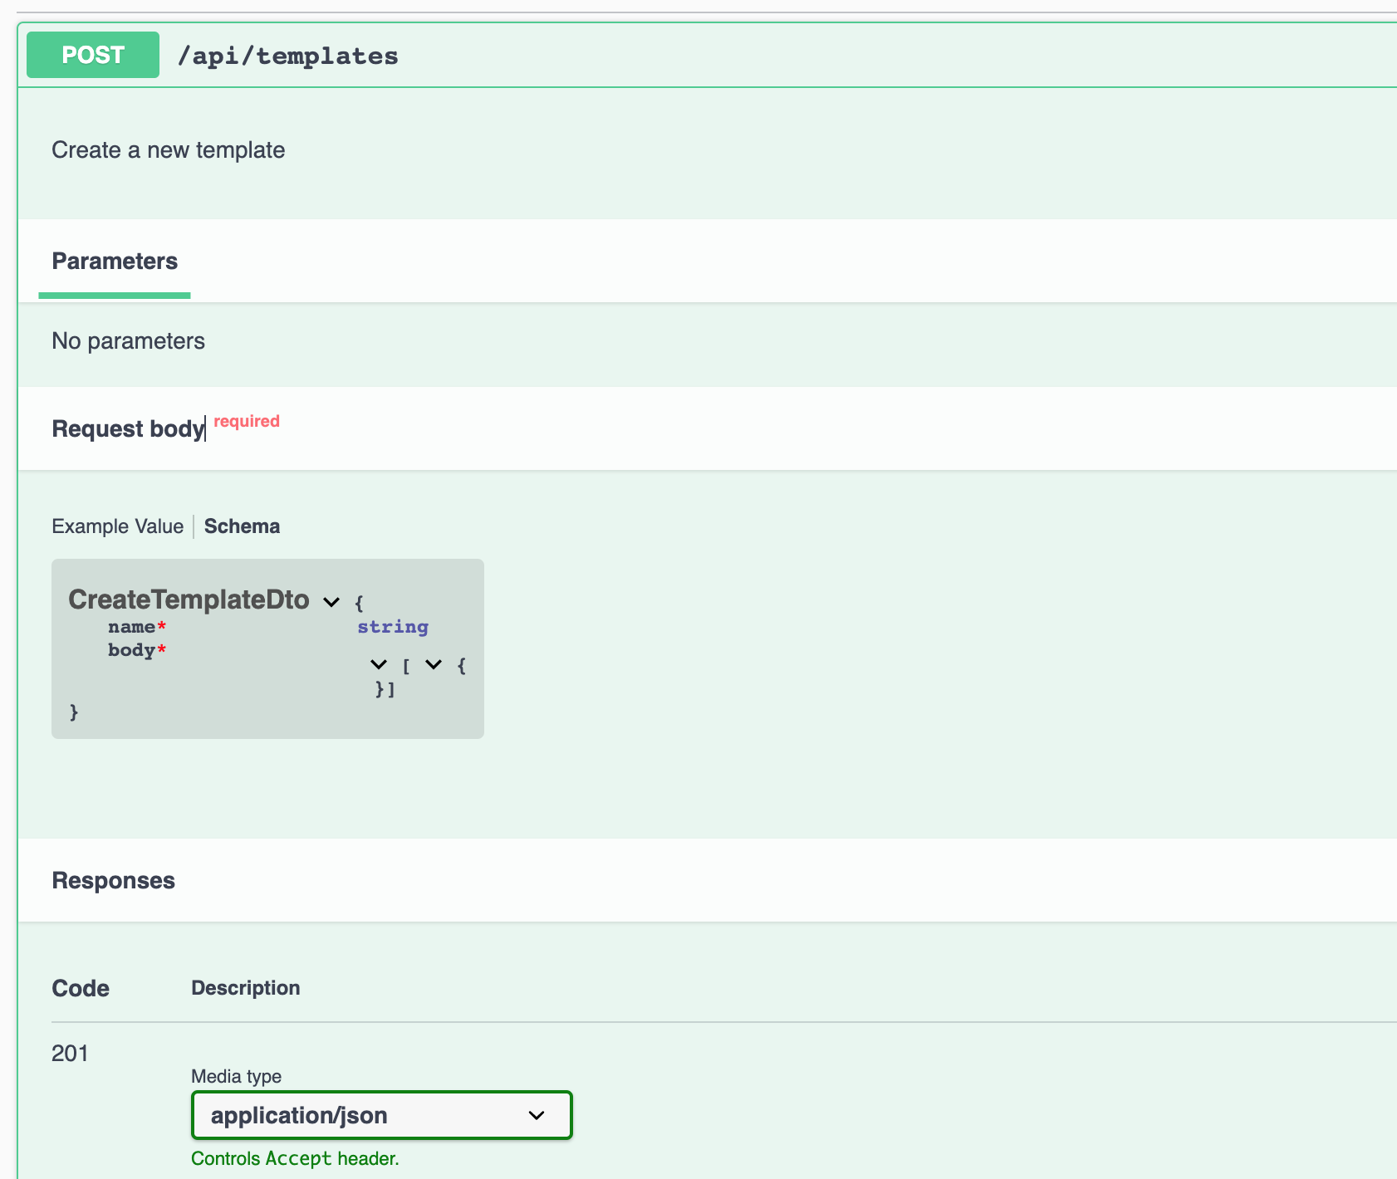
Task: Open the application/json media type dropdown
Action: pos(380,1115)
